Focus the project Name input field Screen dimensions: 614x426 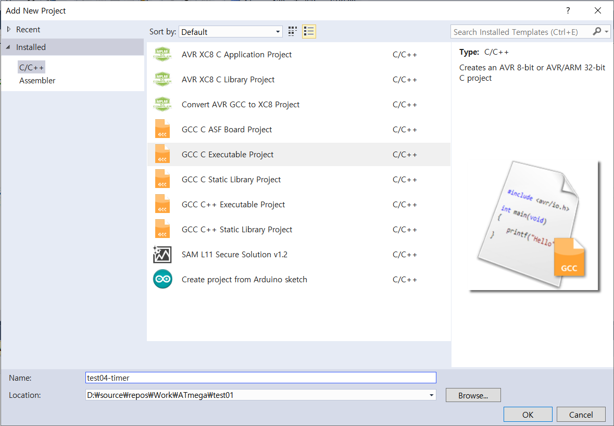point(261,378)
